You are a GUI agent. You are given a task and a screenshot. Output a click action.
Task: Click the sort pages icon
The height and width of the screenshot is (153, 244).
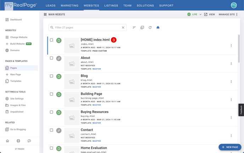(134, 28)
